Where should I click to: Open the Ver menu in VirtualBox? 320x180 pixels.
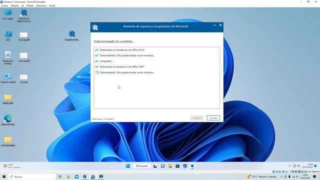(x=22, y=5)
